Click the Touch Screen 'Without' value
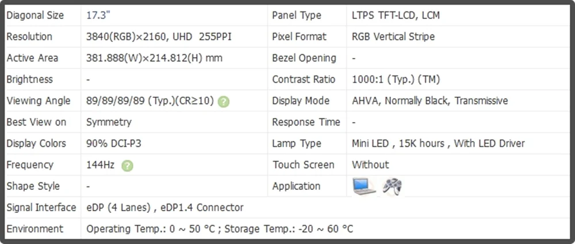 click(370, 165)
